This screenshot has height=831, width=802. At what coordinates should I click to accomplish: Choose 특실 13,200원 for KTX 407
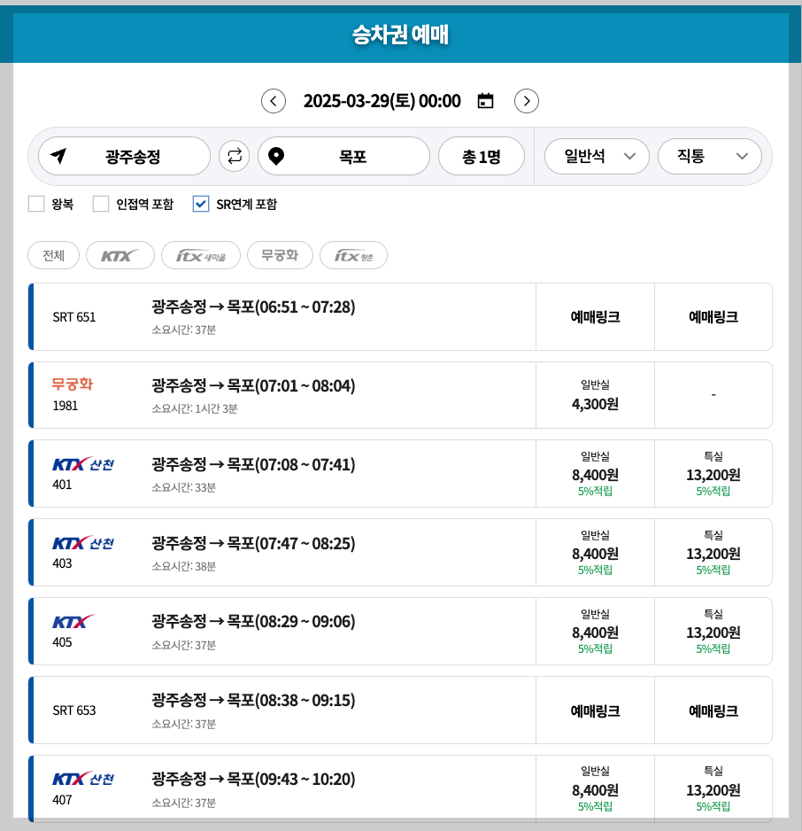tap(713, 788)
